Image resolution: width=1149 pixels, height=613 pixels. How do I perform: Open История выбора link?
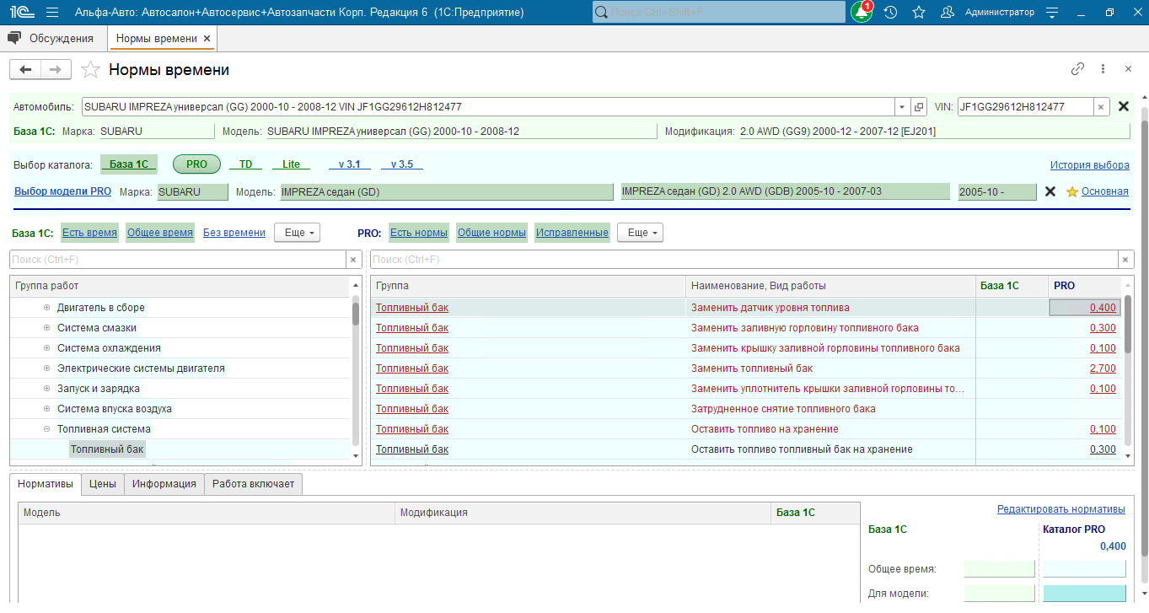pos(1090,165)
